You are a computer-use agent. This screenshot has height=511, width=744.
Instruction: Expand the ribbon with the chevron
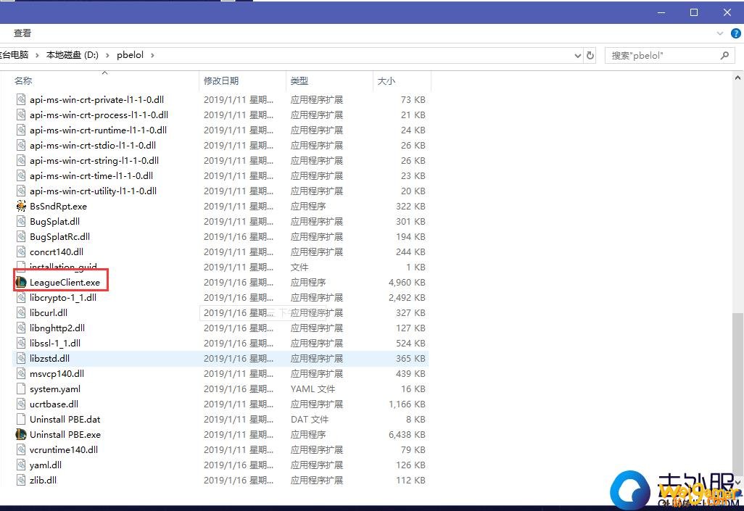pyautogui.click(x=720, y=33)
